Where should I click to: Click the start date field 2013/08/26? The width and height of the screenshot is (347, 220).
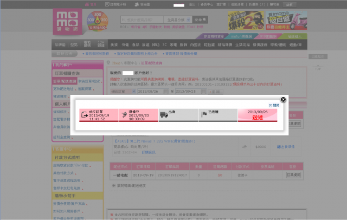pyautogui.click(x=151, y=92)
